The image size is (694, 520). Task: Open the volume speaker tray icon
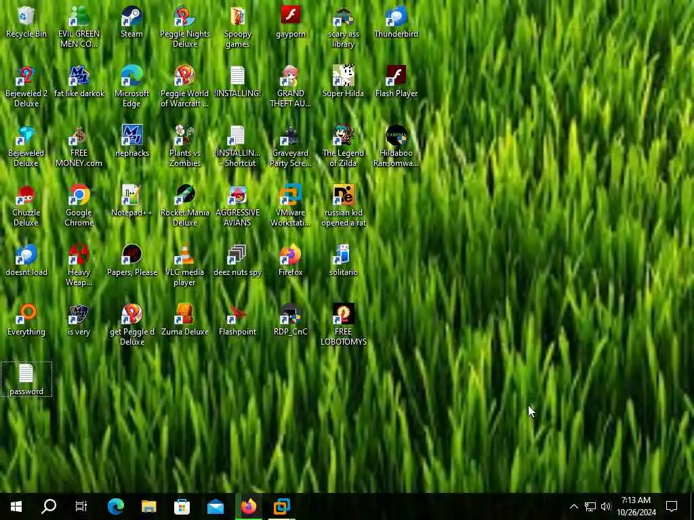tap(606, 506)
